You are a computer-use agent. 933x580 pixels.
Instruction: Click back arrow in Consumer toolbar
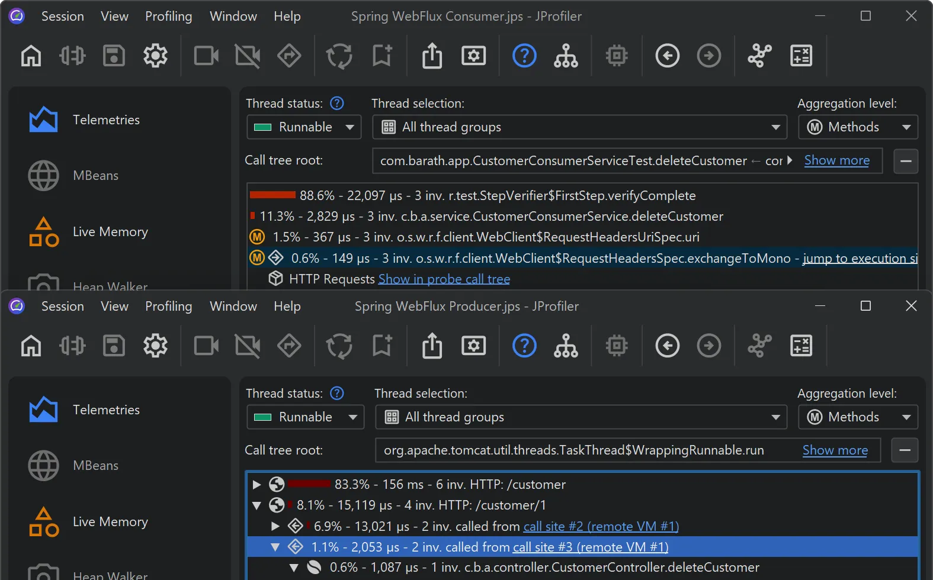point(668,56)
